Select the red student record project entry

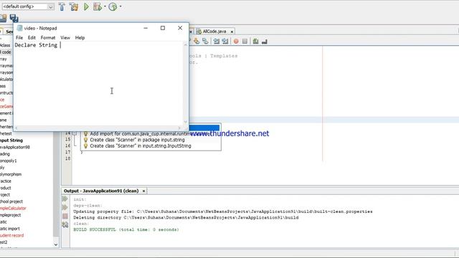[11, 236]
